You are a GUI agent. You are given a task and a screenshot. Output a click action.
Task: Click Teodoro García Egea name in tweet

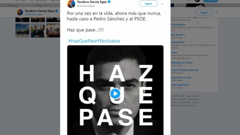tap(92, 2)
